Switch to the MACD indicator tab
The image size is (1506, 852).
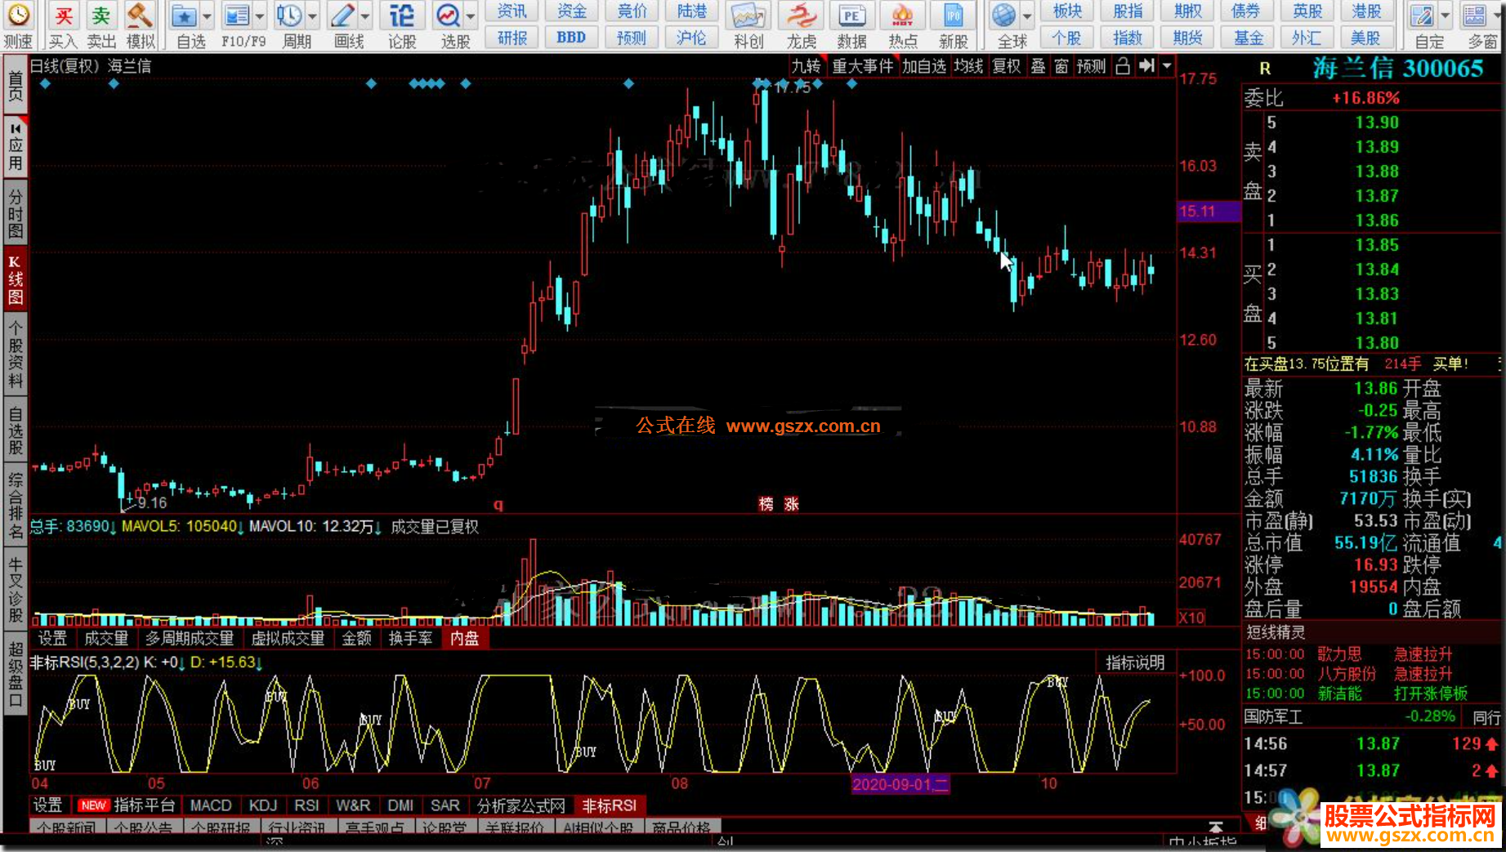pos(211,805)
